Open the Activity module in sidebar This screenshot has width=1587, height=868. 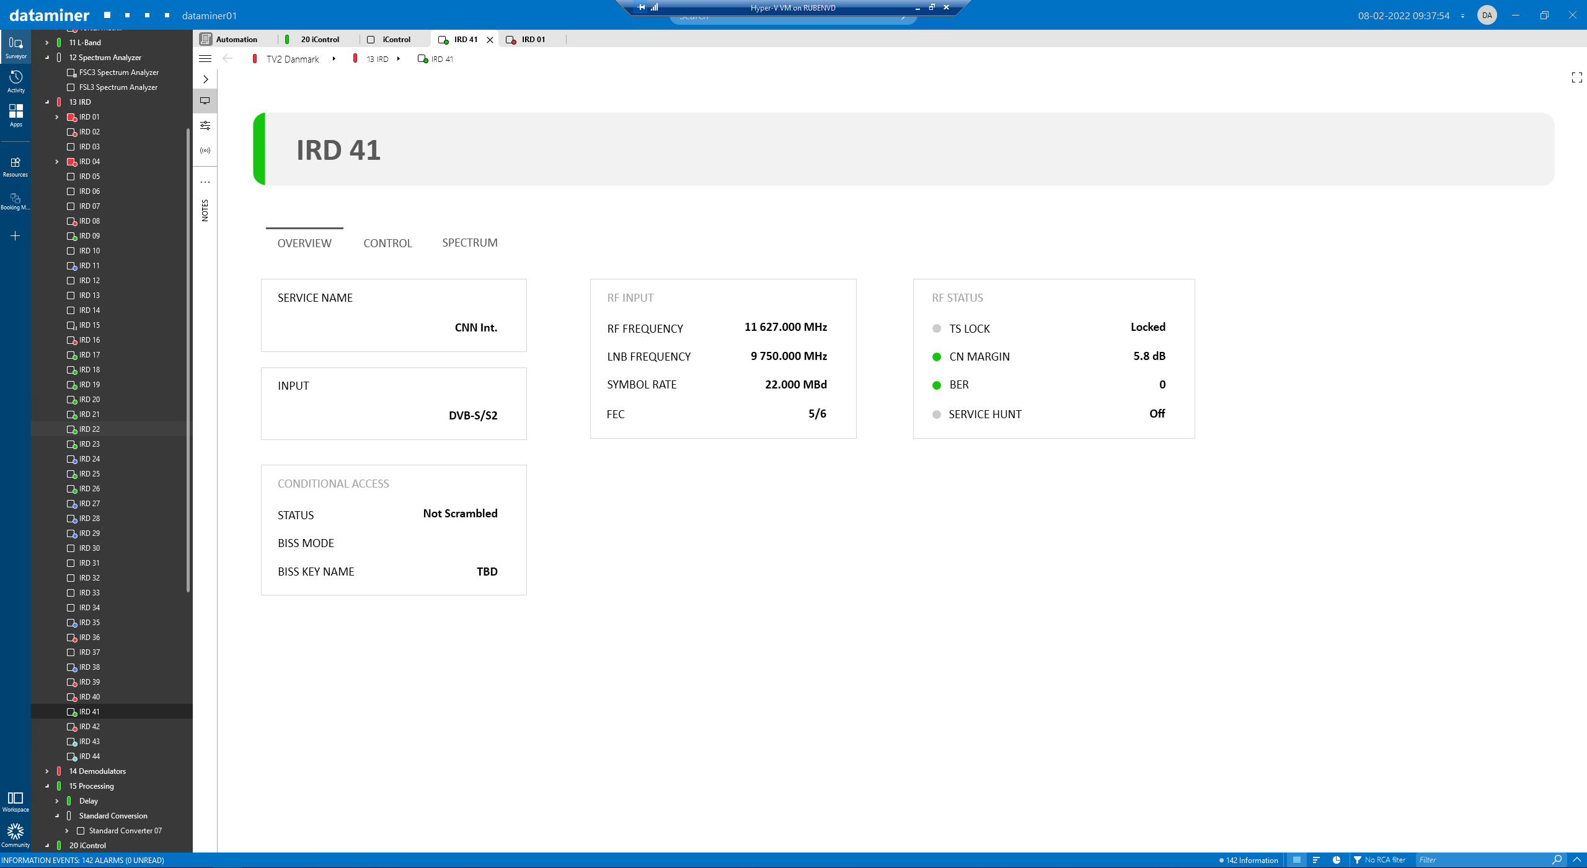tap(15, 81)
